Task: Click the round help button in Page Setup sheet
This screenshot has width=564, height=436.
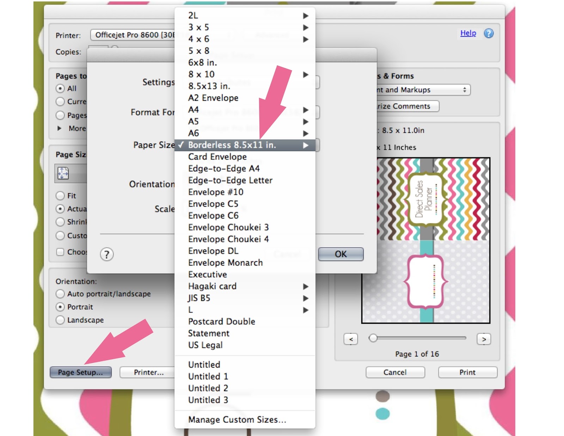Action: tap(106, 254)
